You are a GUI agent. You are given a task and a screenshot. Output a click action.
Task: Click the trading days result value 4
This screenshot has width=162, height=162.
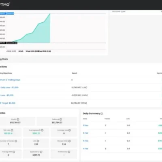[72, 80]
